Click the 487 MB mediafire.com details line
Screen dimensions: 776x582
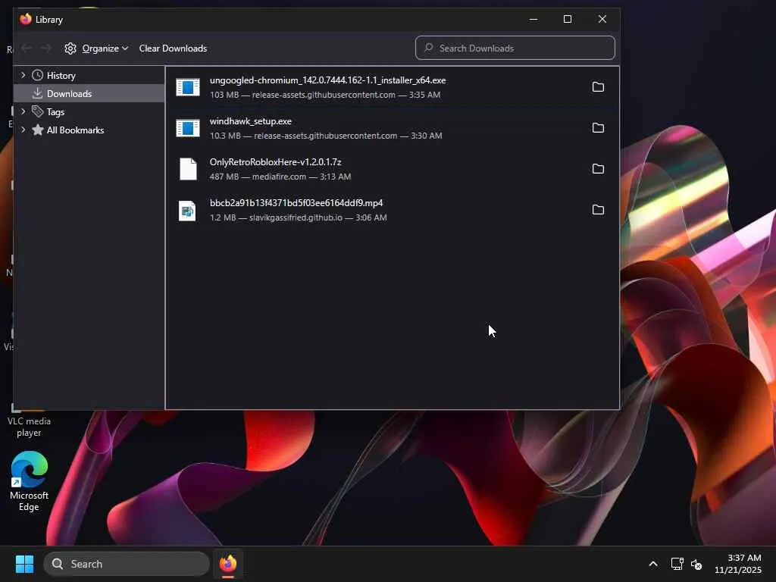point(280,177)
